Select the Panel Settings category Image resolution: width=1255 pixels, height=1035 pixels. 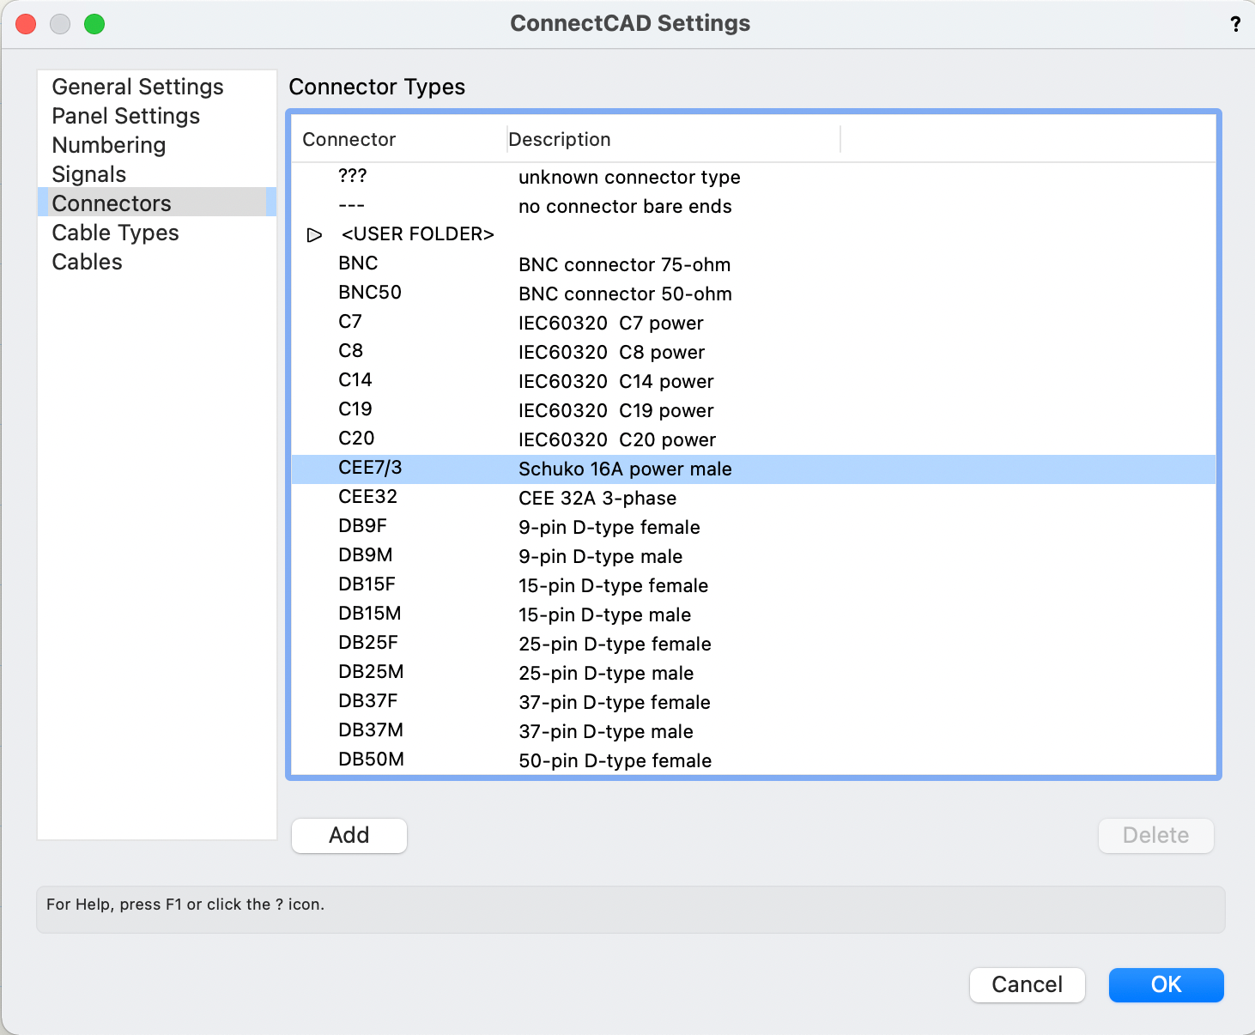(125, 116)
